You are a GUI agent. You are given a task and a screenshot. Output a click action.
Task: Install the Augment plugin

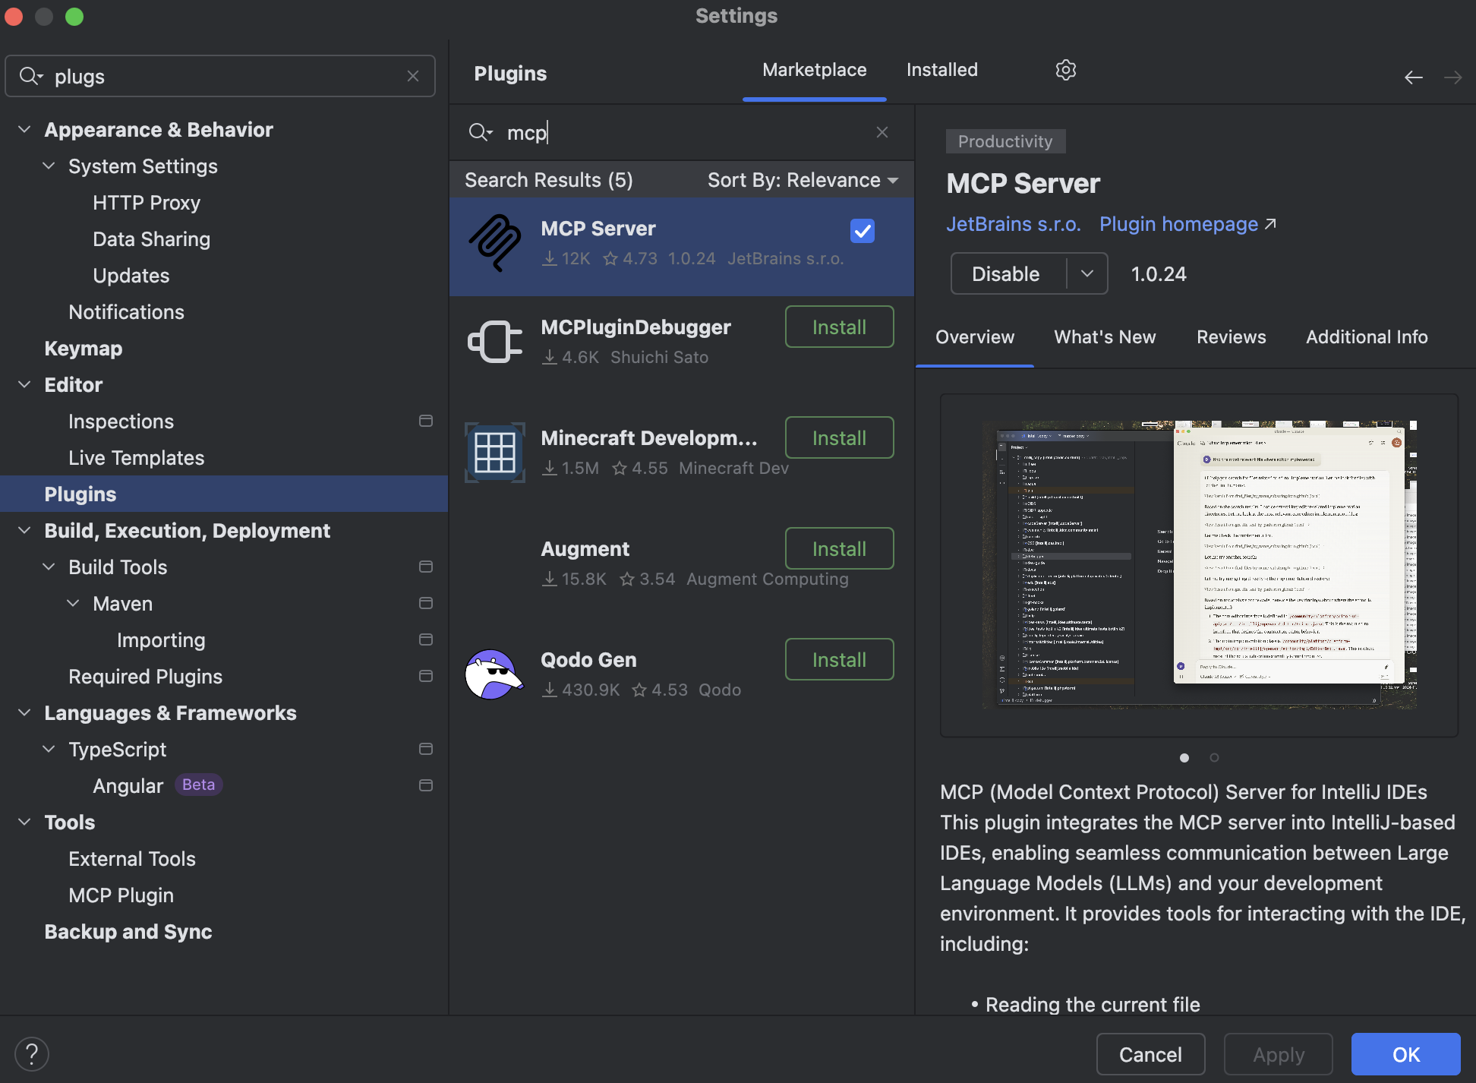[x=839, y=548]
